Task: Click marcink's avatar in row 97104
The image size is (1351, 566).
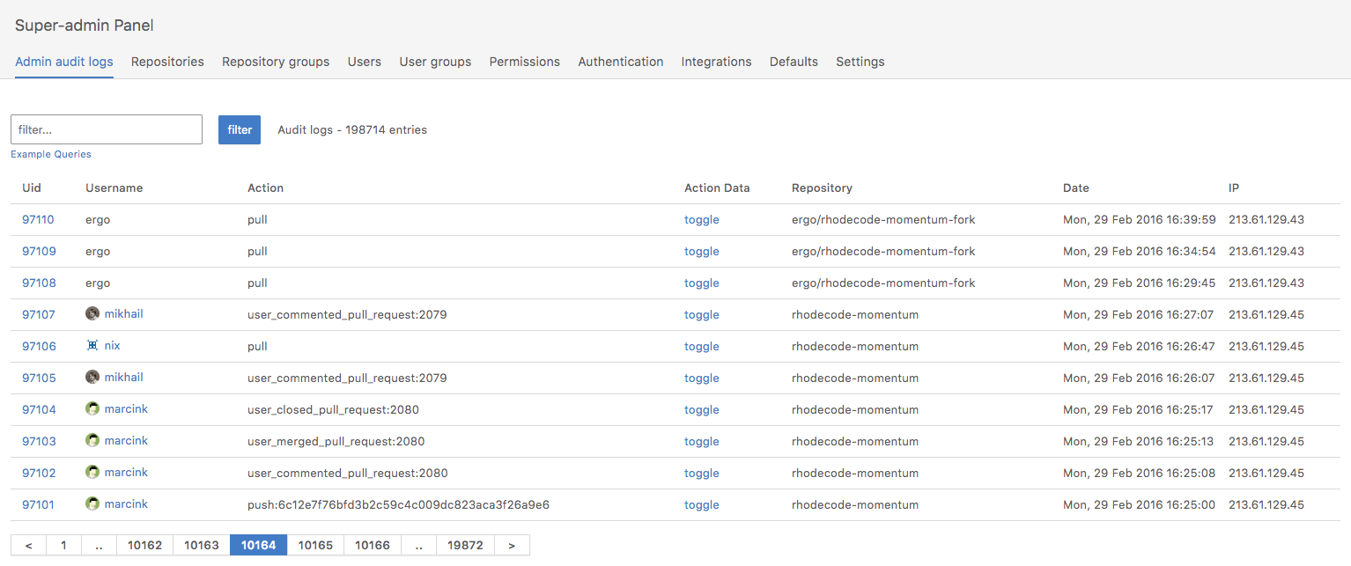Action: (92, 409)
